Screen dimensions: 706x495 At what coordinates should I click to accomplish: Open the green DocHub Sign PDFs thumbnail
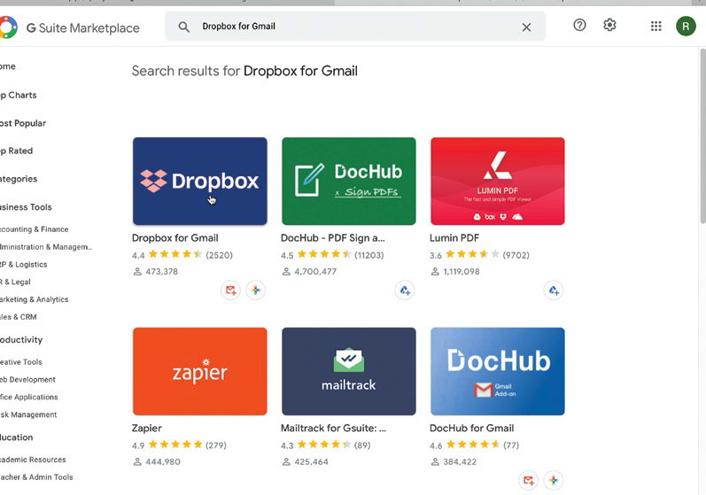coord(349,182)
